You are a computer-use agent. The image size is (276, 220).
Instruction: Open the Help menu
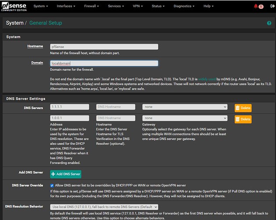(208, 6)
